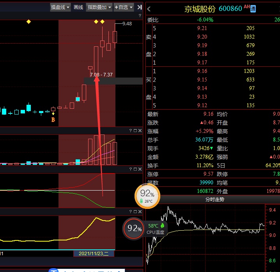Open the +自选 dropdown
The height and width of the screenshot is (272, 280).
(x=123, y=7)
